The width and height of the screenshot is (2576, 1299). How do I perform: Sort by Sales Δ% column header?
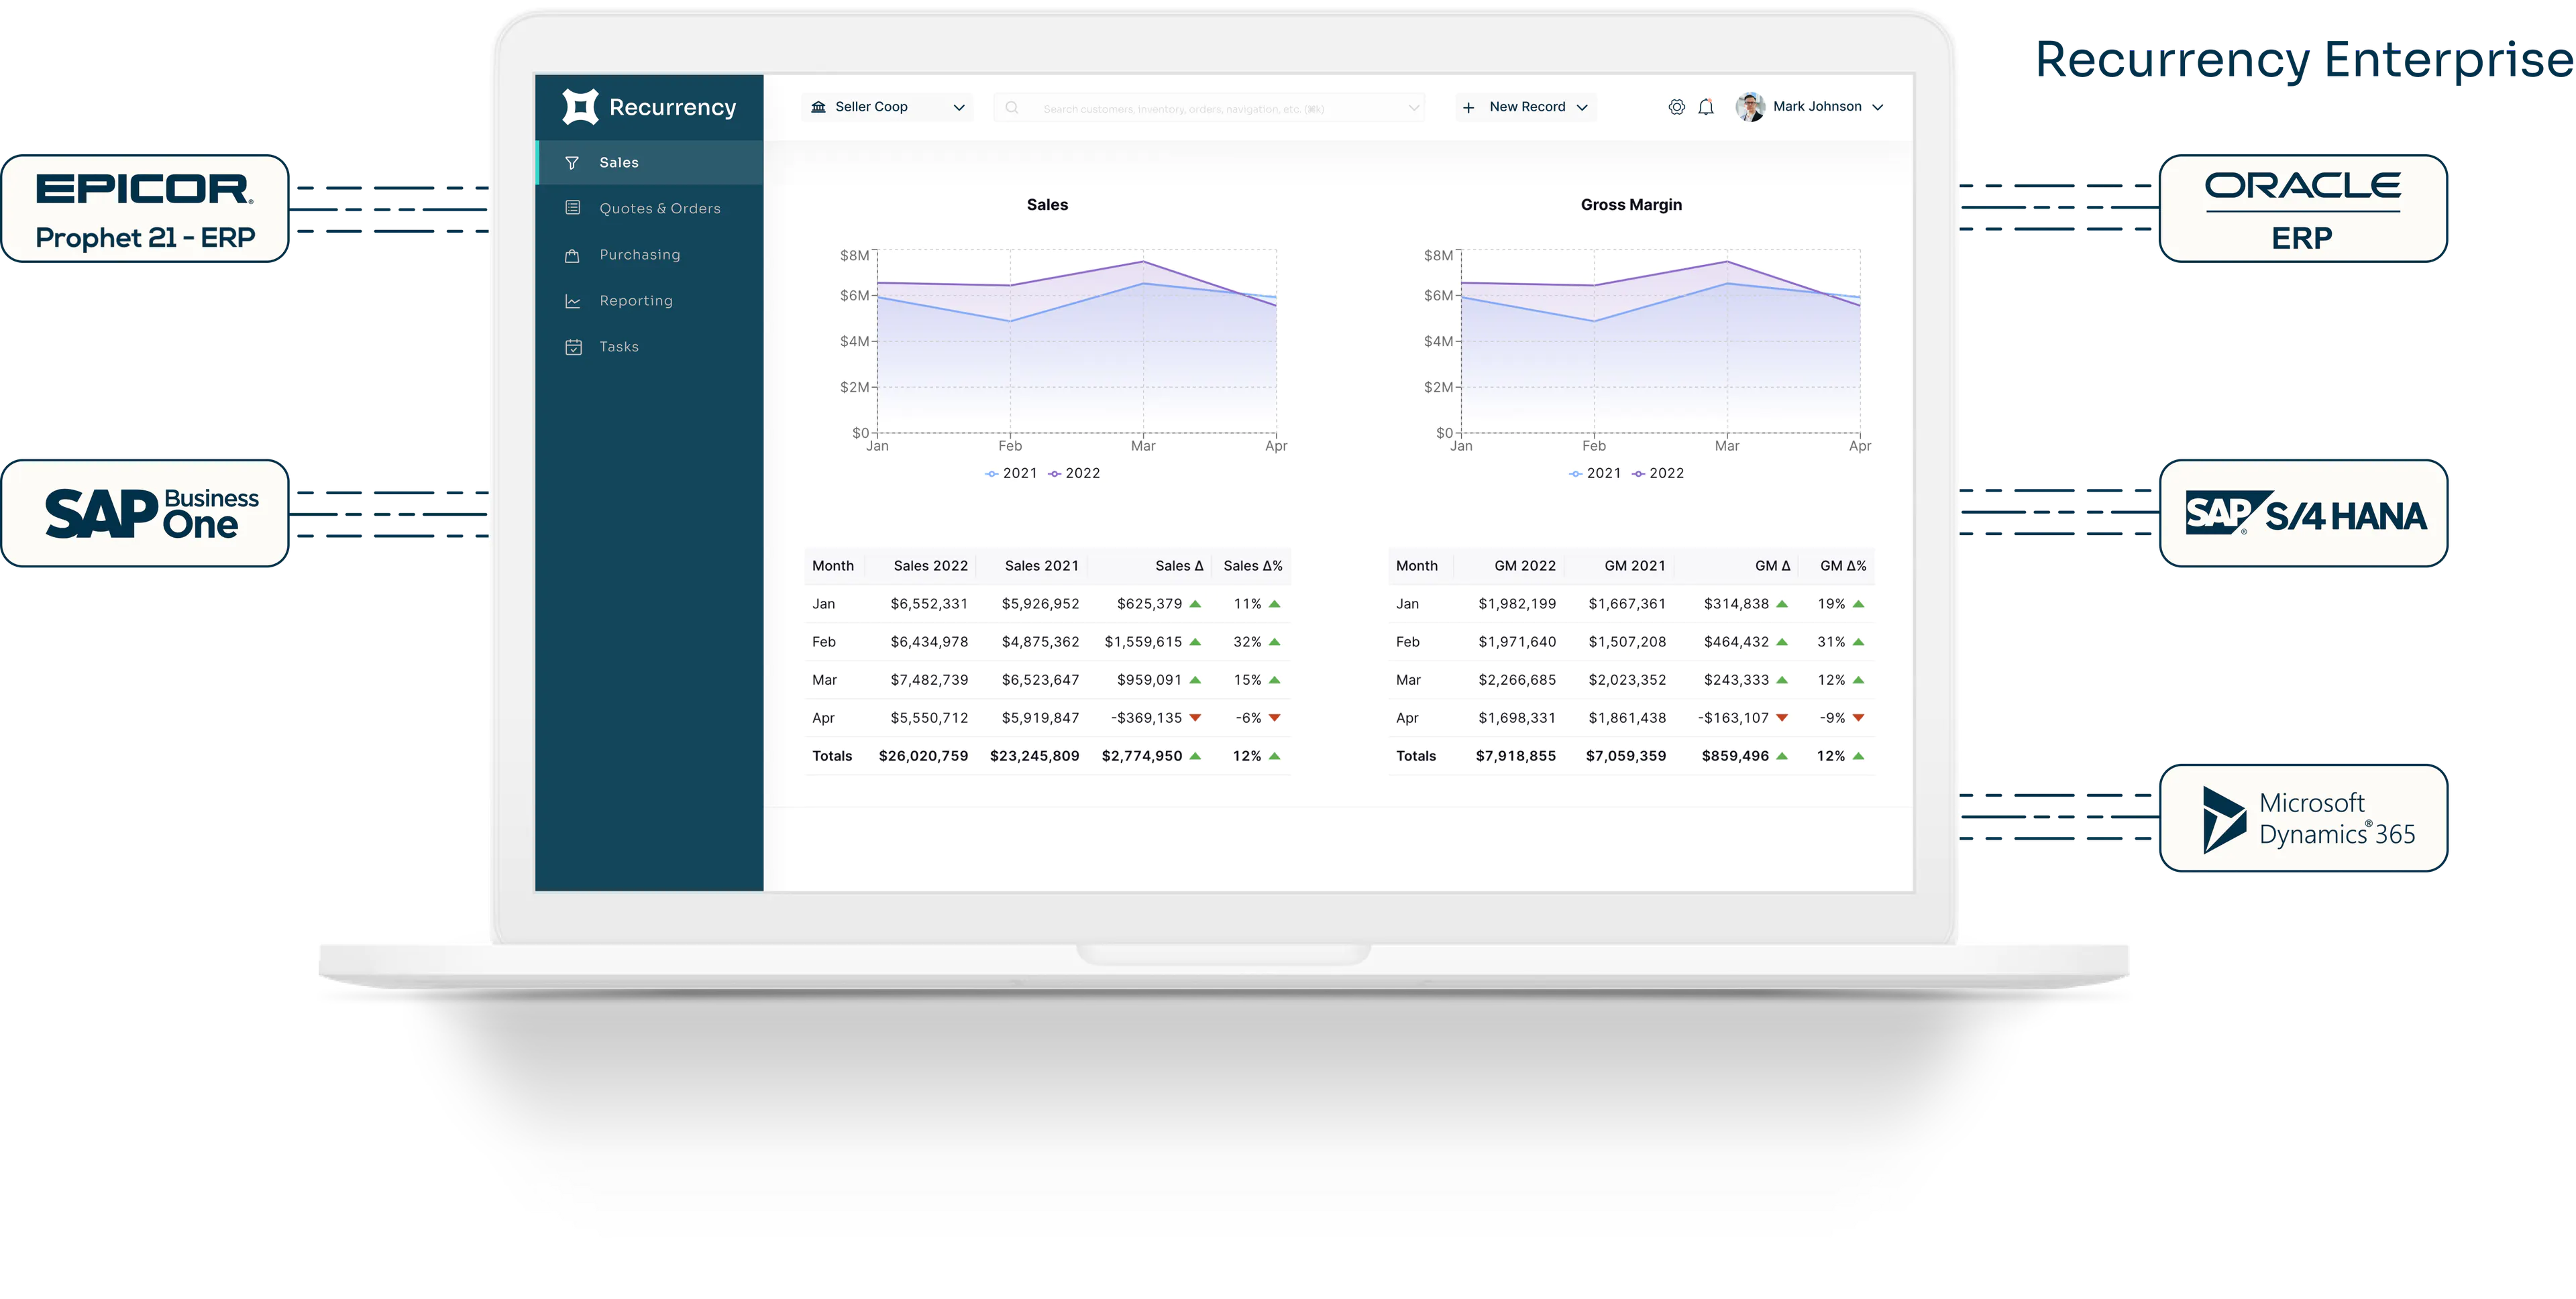(1253, 566)
